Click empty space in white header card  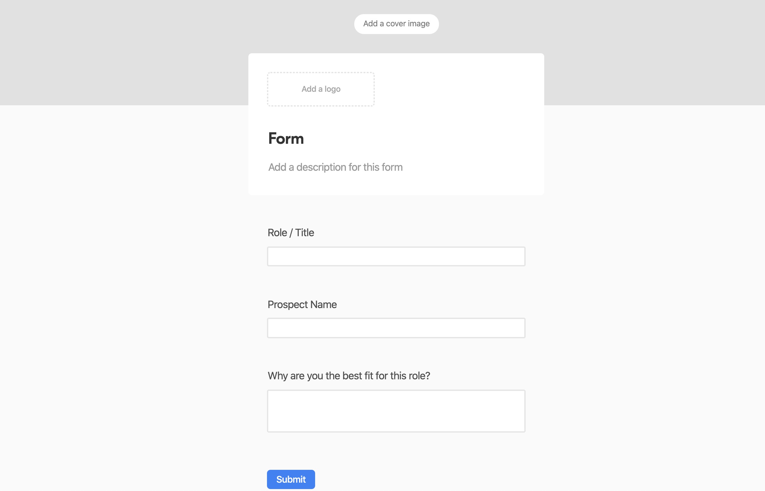click(465, 96)
